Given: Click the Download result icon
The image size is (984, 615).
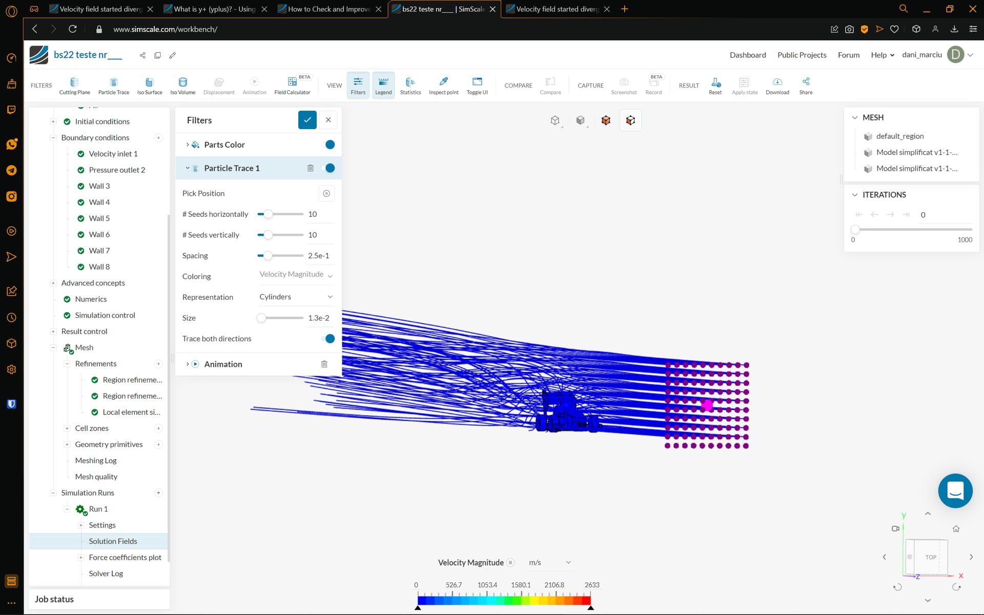Looking at the screenshot, I should coord(777,85).
